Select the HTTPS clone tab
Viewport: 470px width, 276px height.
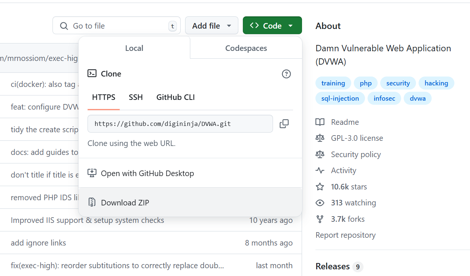pyautogui.click(x=104, y=97)
